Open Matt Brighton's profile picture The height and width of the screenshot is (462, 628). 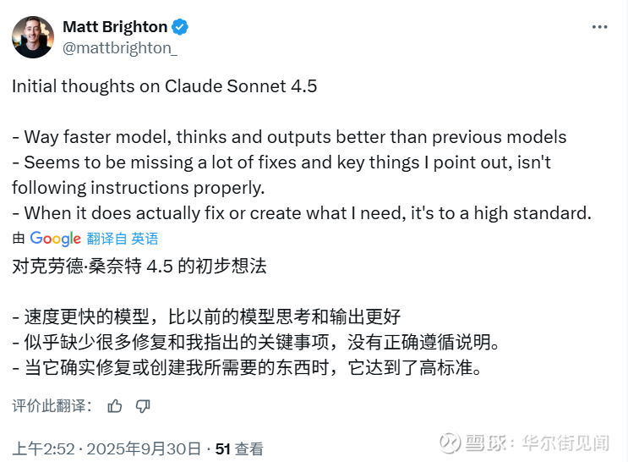(x=33, y=37)
